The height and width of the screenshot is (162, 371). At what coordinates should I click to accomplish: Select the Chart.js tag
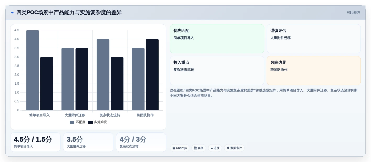point(180,148)
